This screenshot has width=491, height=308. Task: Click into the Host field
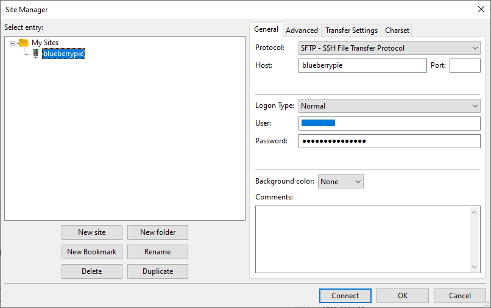(362, 65)
